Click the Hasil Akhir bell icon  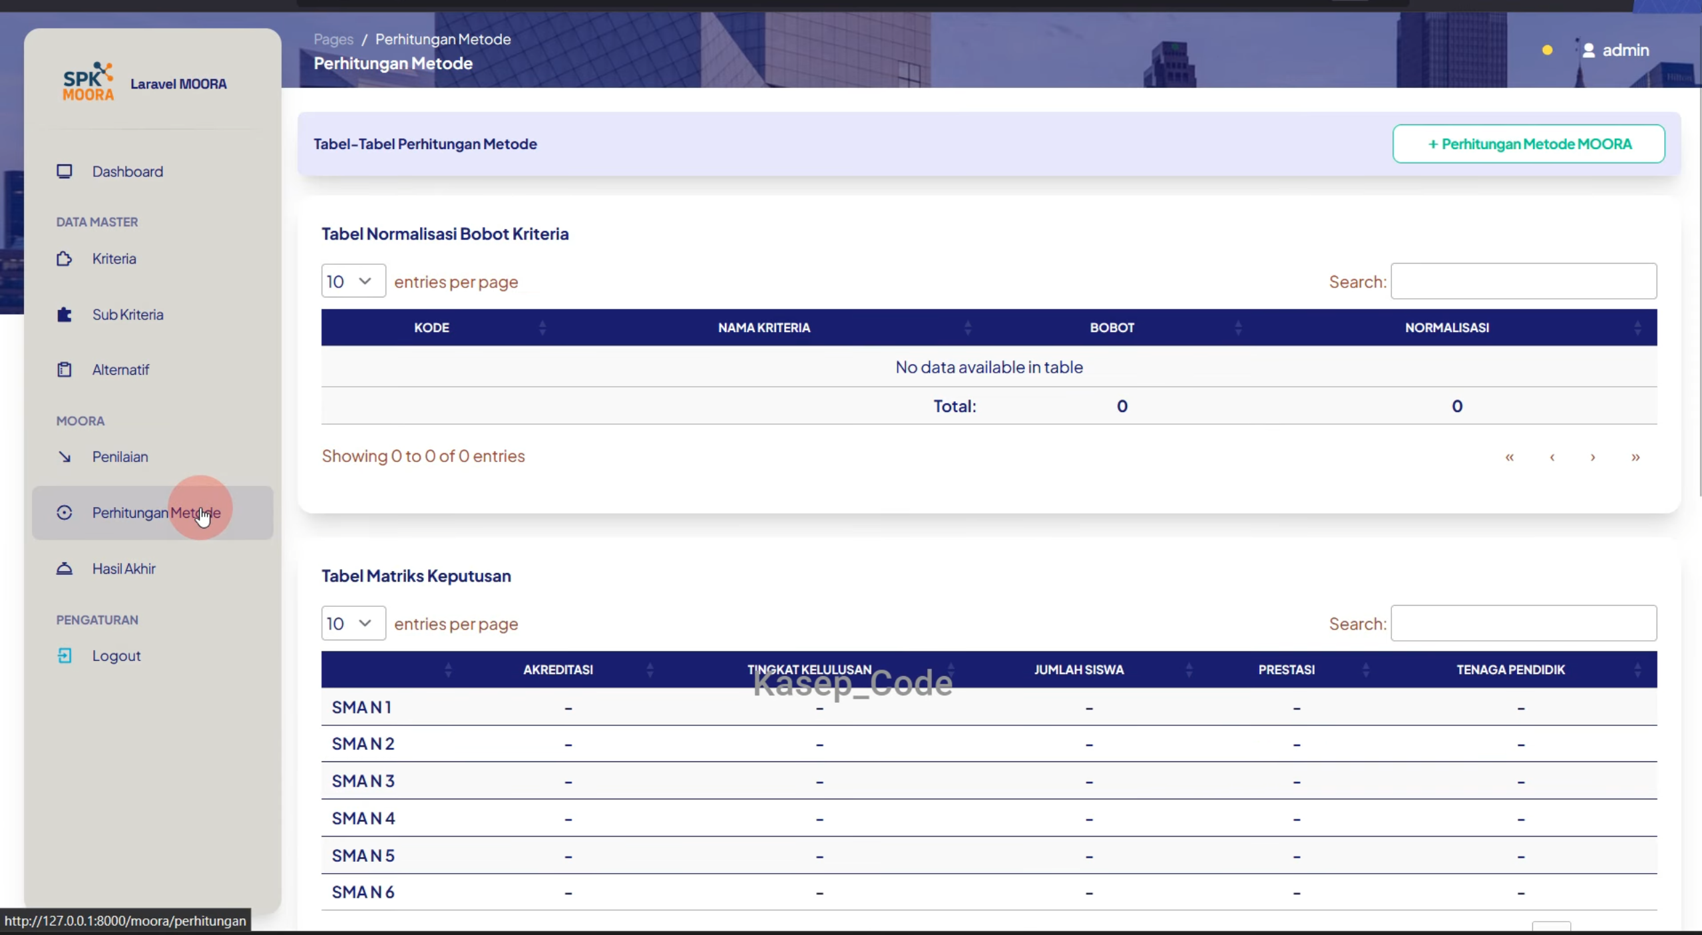[65, 568]
